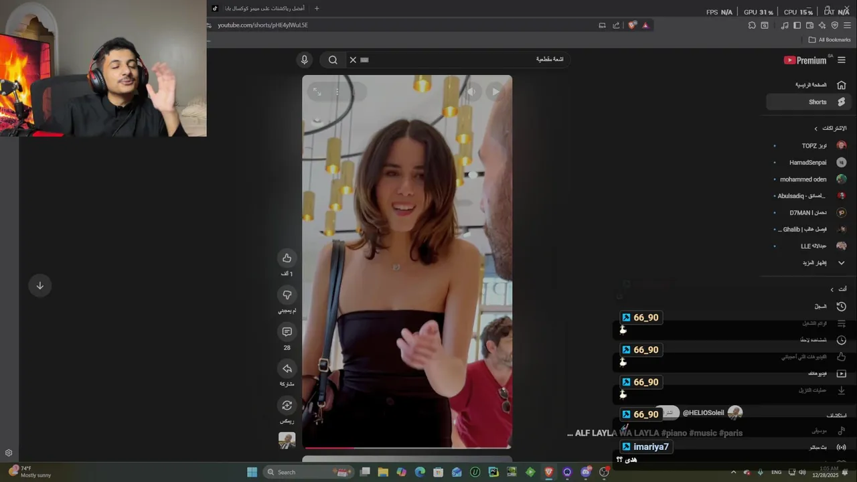Open Microsoft Edge on the taskbar
Screen dimensions: 857x482
pyautogui.click(x=420, y=472)
